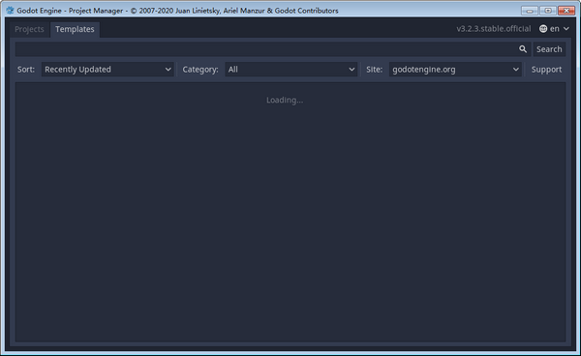Click the Loading... status text
This screenshot has height=356, width=581.
pyautogui.click(x=285, y=100)
